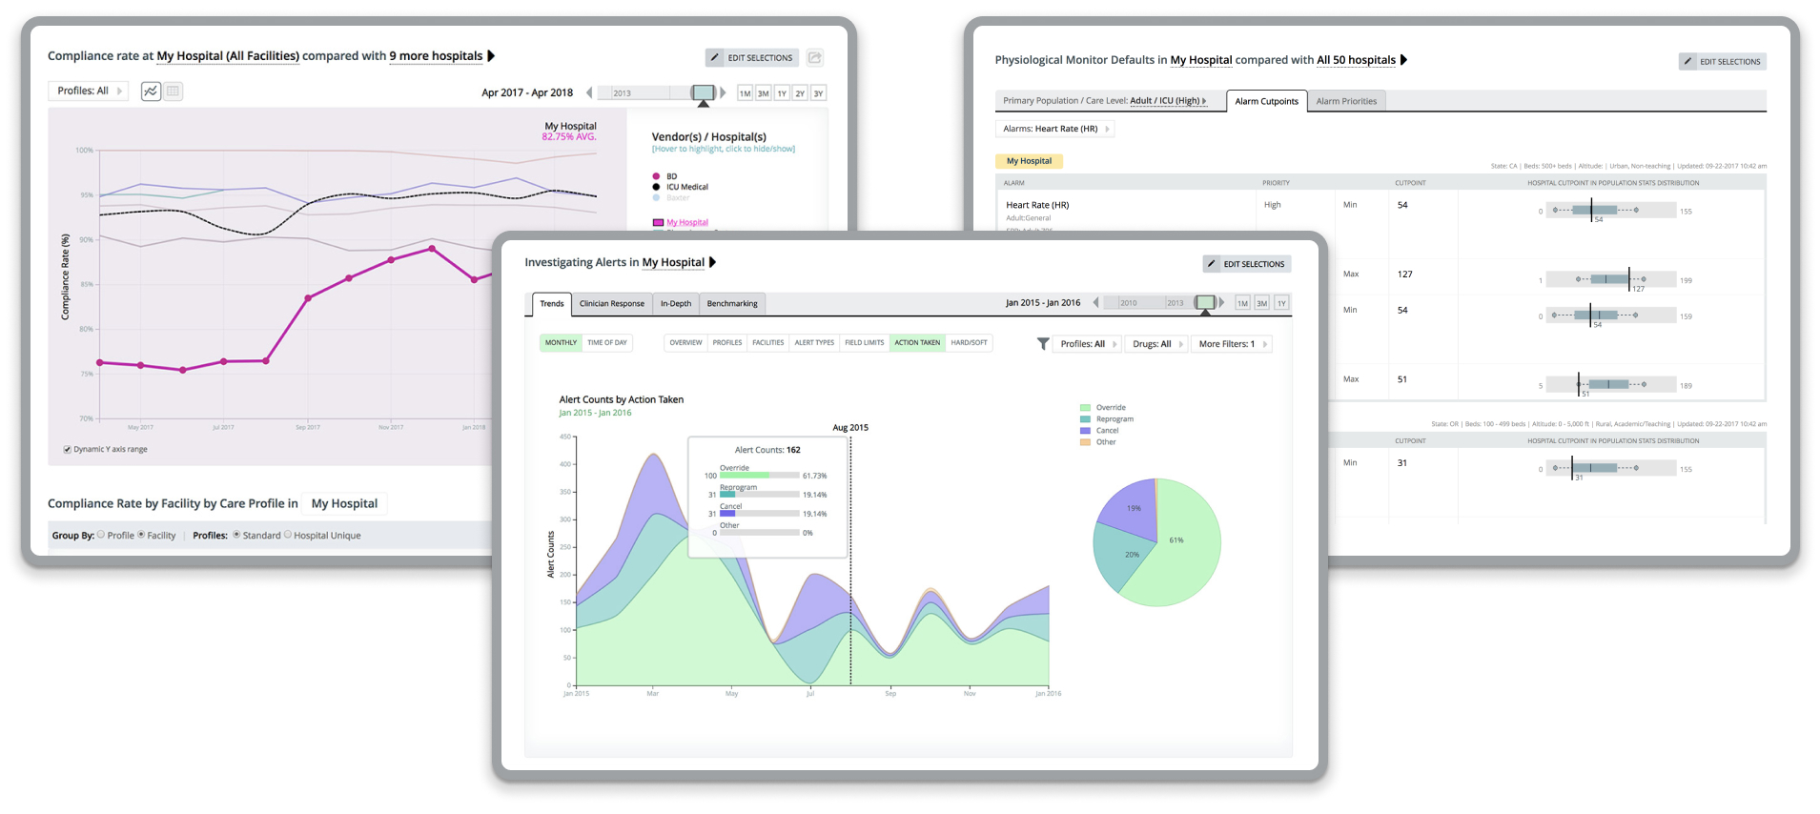This screenshot has height=814, width=1820.
Task: Open share/export icon in Compliance rate panel
Action: [815, 58]
